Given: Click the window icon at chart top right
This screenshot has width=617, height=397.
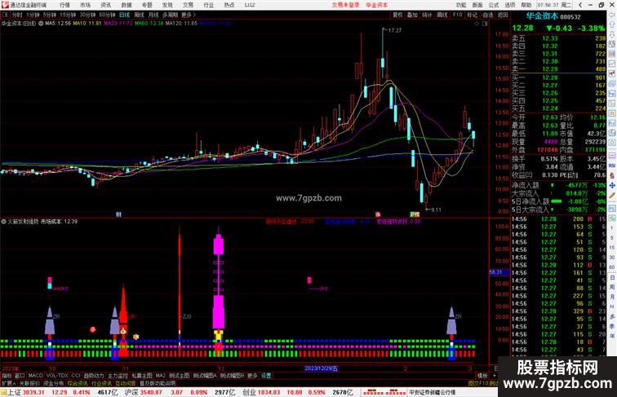Looking at the screenshot, I should pyautogui.click(x=485, y=24).
